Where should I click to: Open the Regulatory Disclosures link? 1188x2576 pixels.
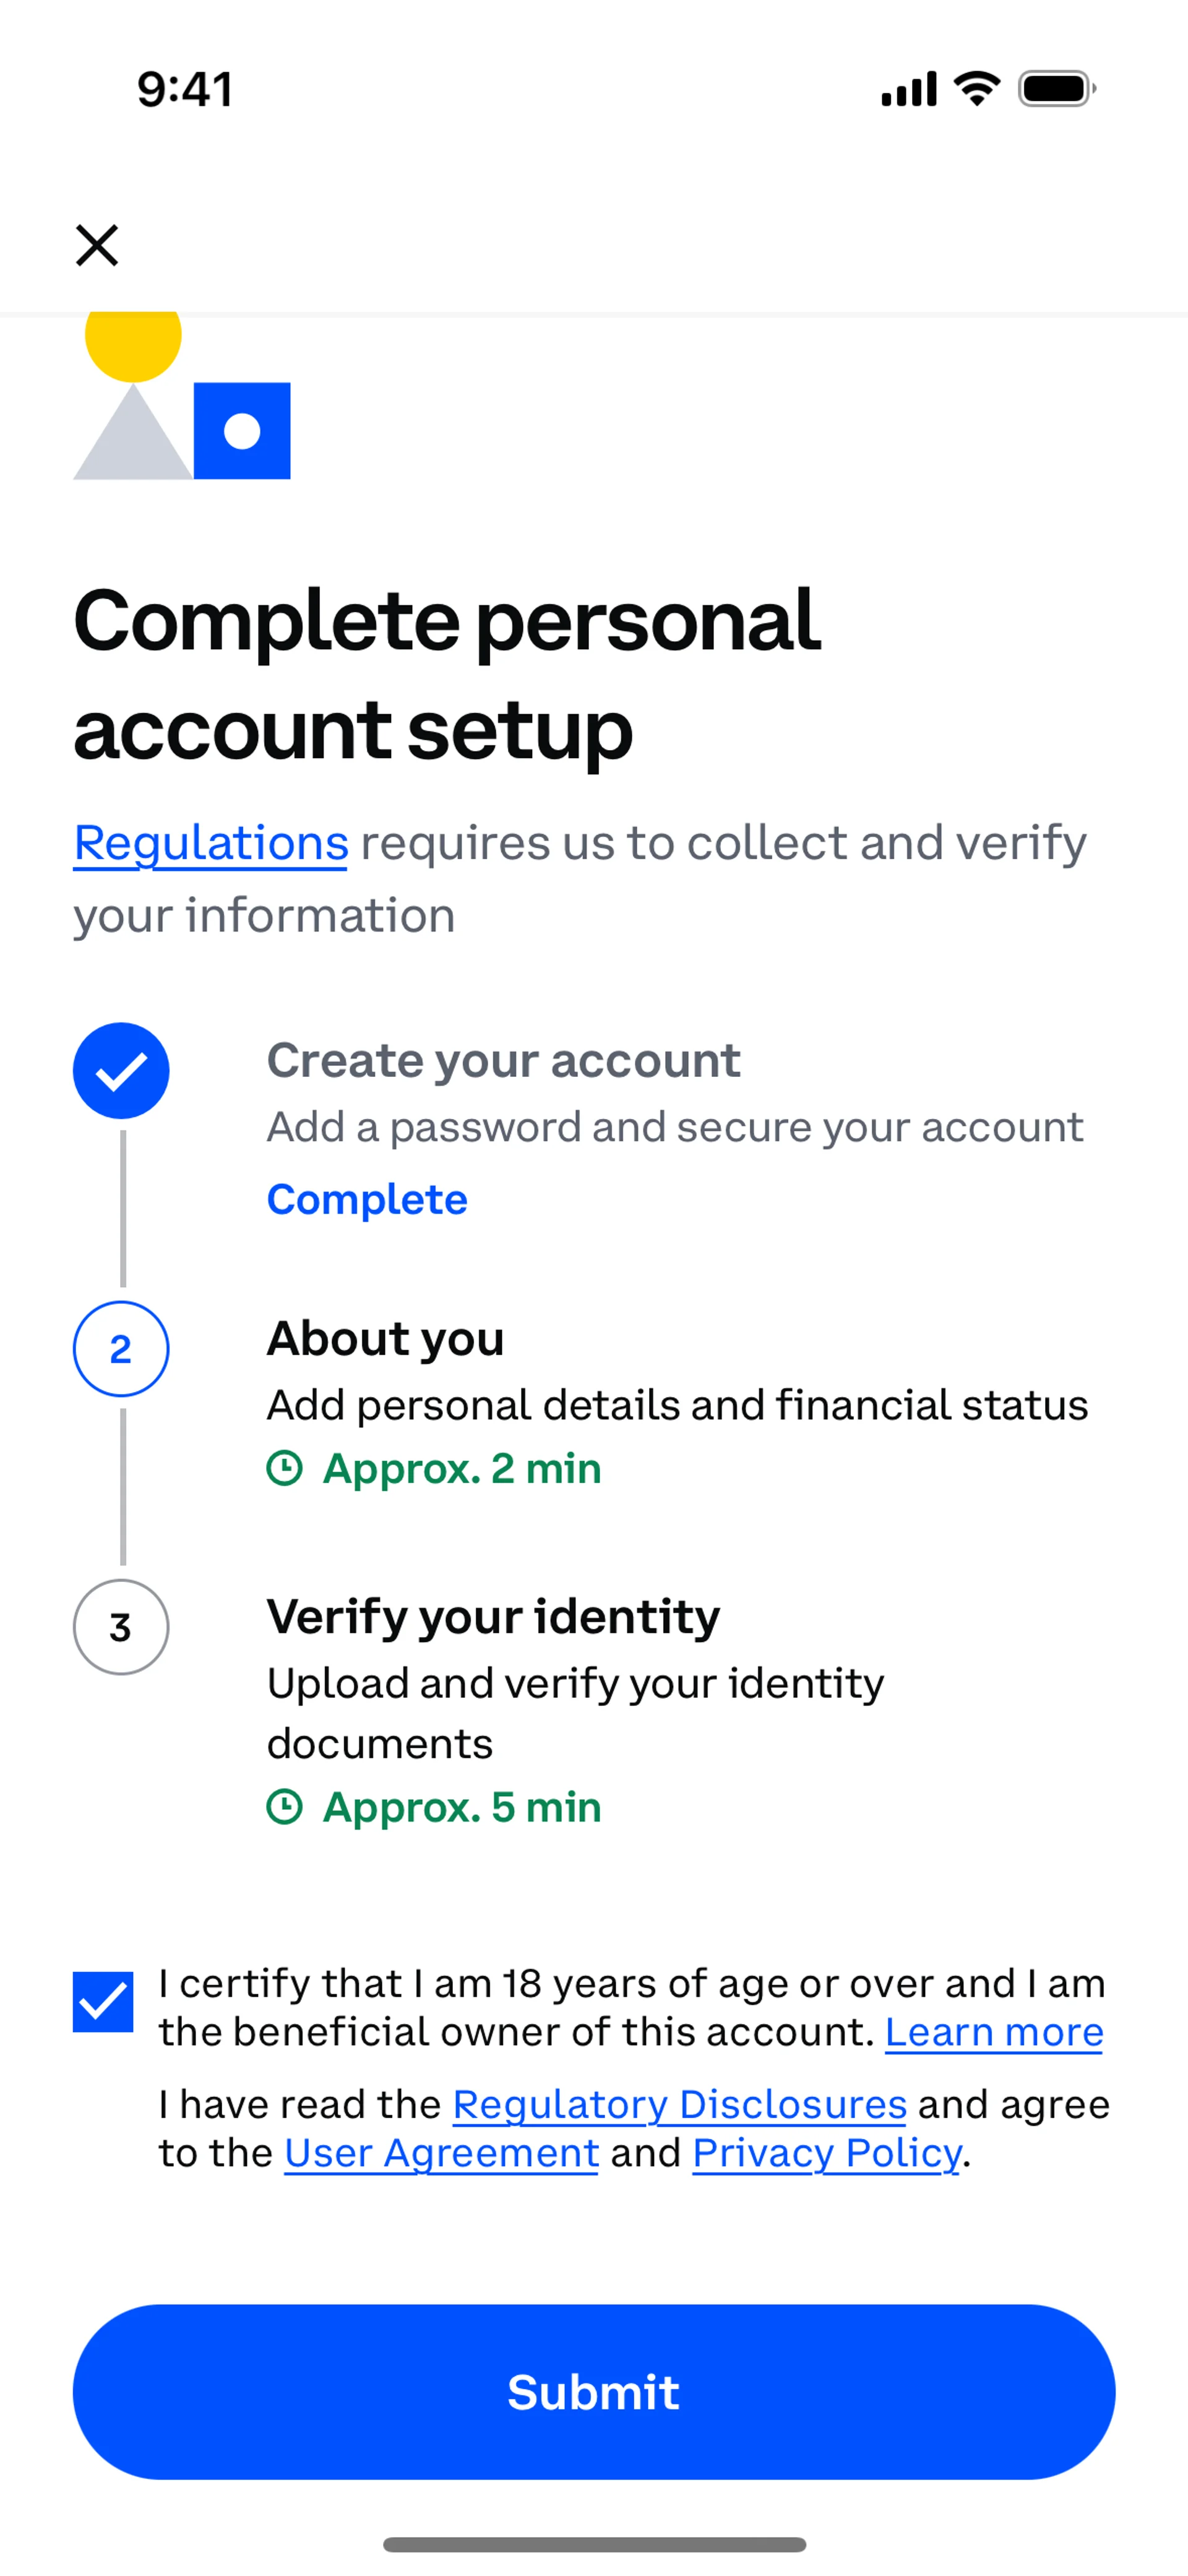679,2104
